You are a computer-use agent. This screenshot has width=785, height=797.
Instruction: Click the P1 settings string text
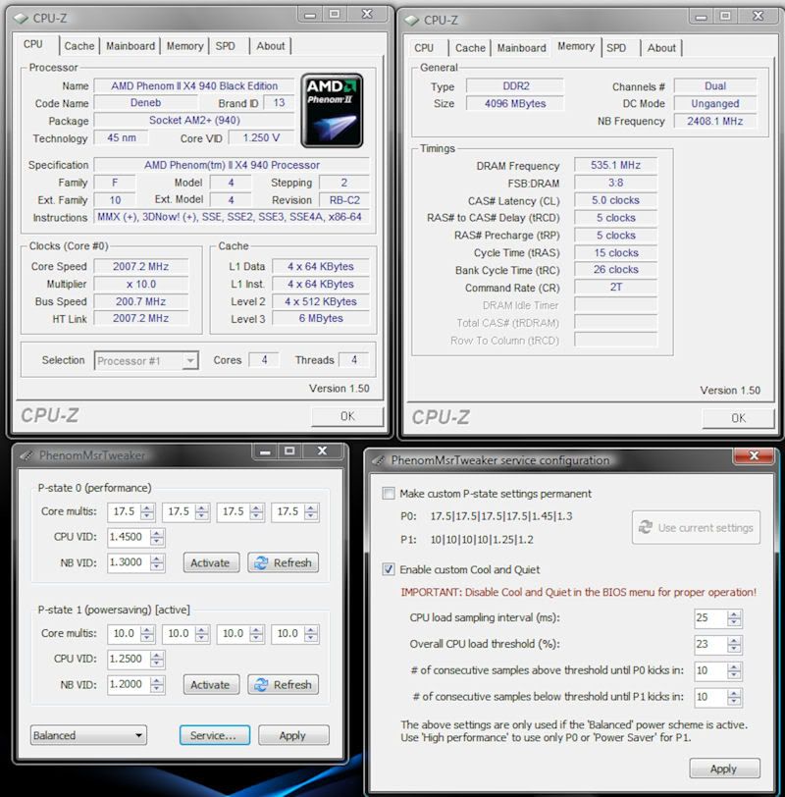482,540
